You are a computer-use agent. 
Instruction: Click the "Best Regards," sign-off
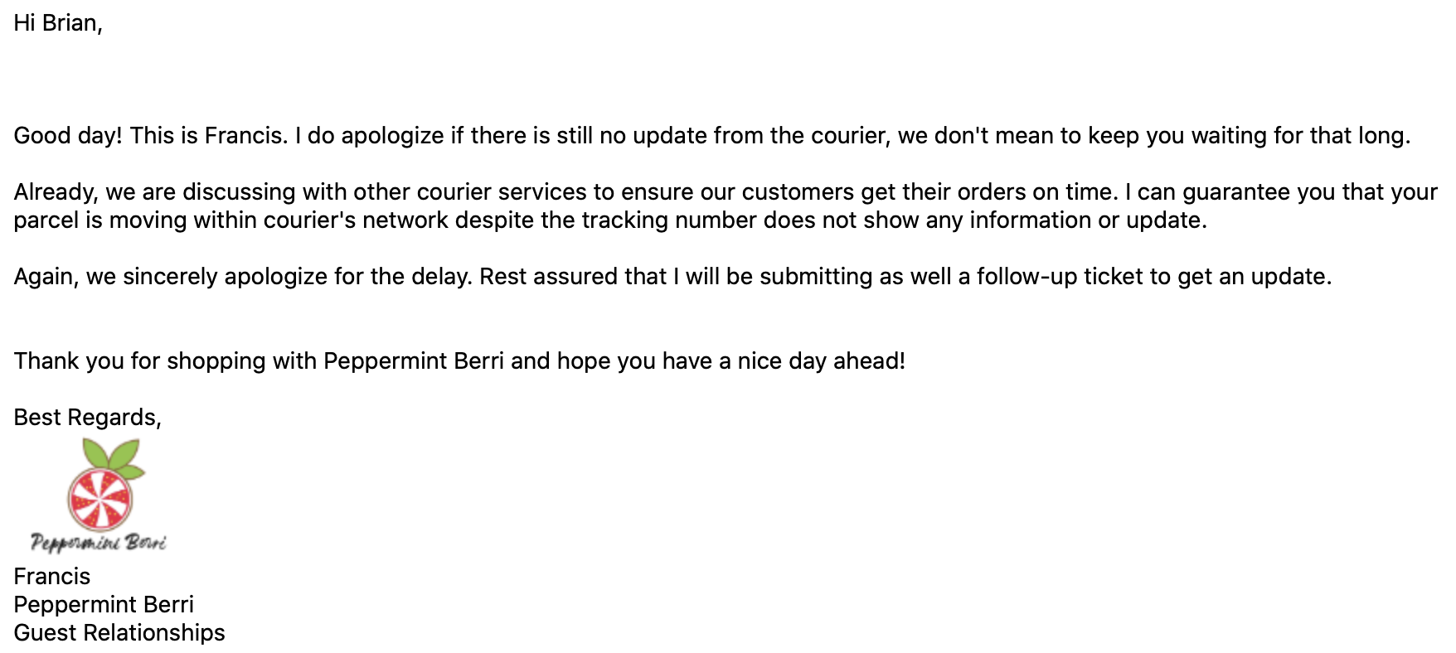(x=87, y=418)
